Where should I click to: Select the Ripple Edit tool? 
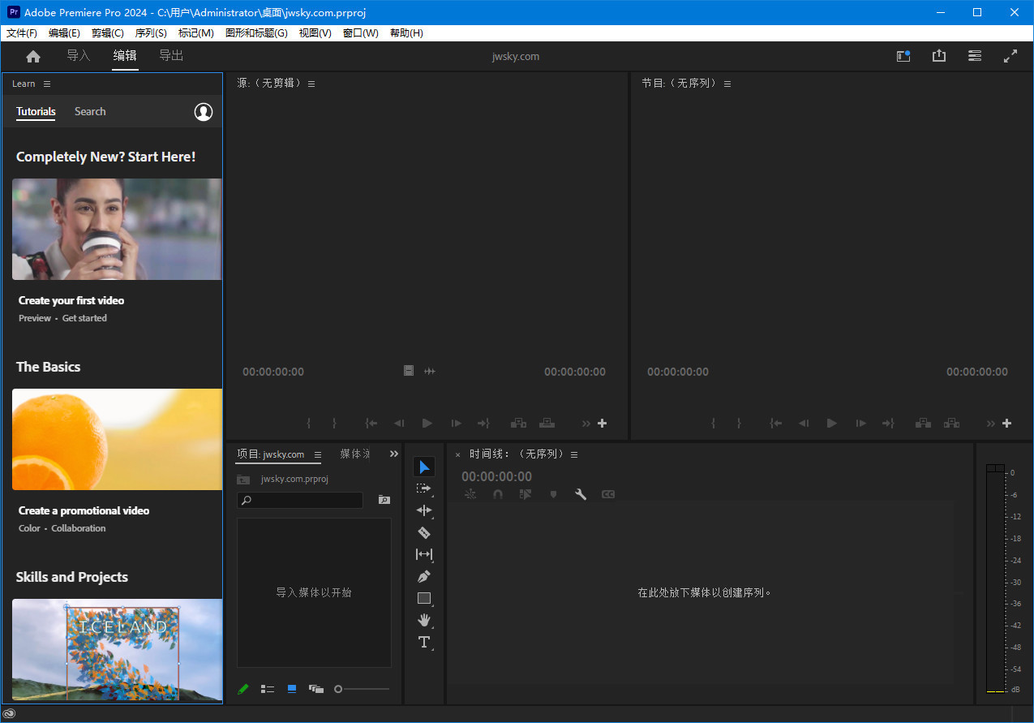coord(423,510)
